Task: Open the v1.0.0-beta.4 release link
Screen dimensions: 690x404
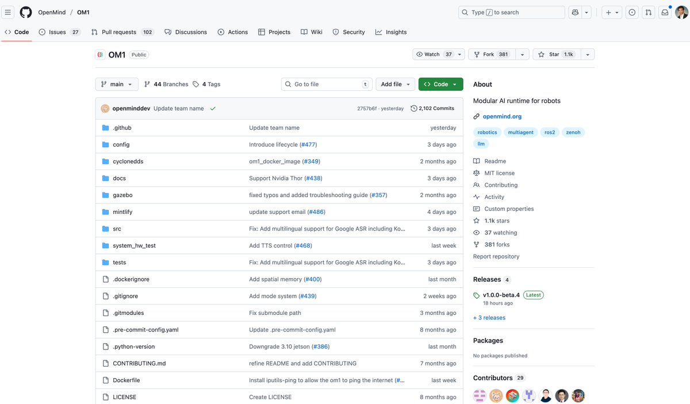Action: (x=501, y=295)
